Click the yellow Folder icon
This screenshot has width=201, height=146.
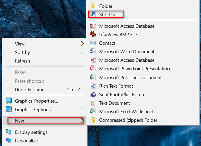pyautogui.click(x=93, y=6)
